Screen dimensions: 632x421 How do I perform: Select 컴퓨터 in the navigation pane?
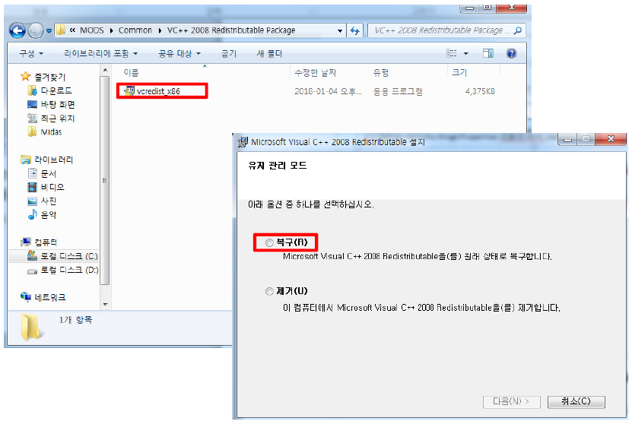(46, 242)
